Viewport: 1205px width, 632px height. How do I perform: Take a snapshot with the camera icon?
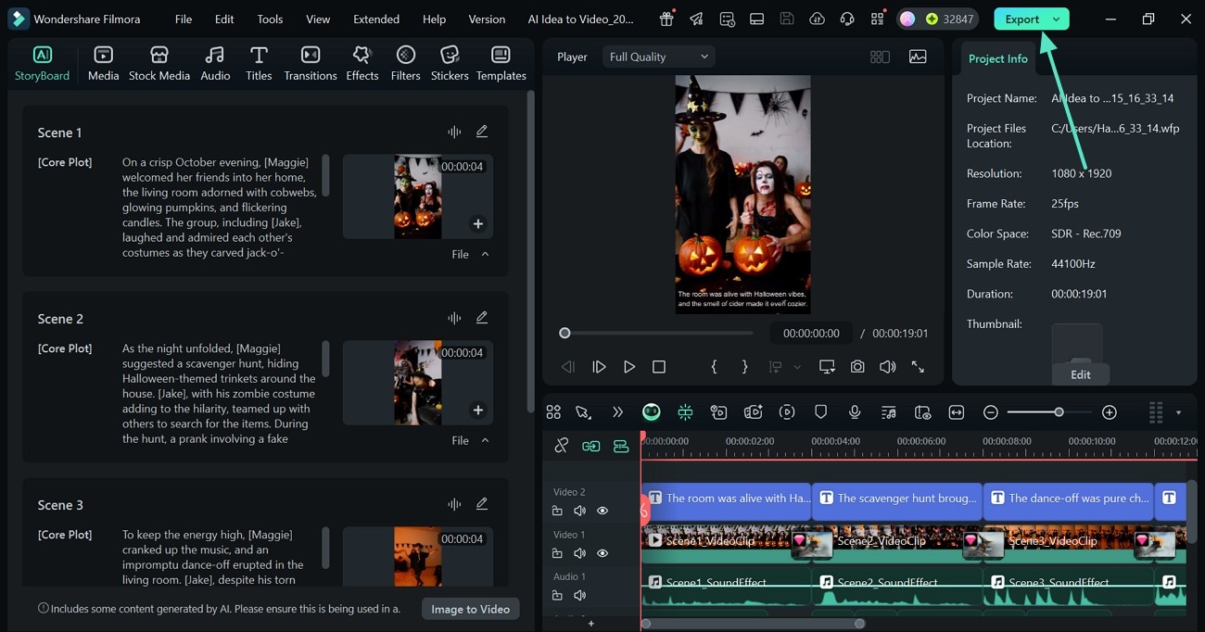pyautogui.click(x=857, y=366)
